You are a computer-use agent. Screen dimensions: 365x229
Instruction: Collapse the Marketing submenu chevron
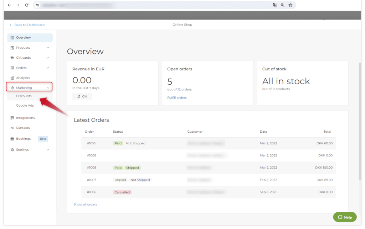pyautogui.click(x=48, y=88)
